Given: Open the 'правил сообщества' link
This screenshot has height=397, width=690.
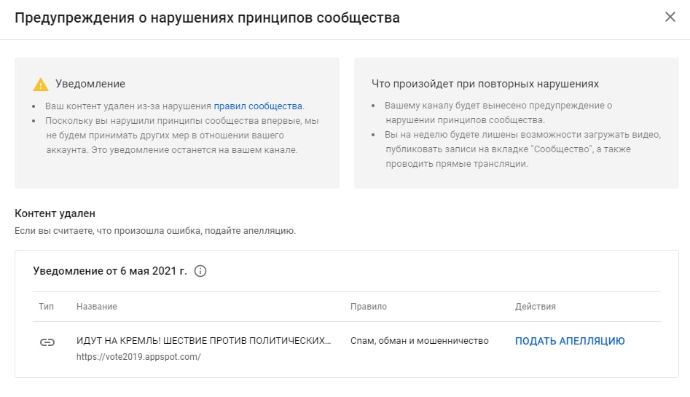Looking at the screenshot, I should (258, 106).
